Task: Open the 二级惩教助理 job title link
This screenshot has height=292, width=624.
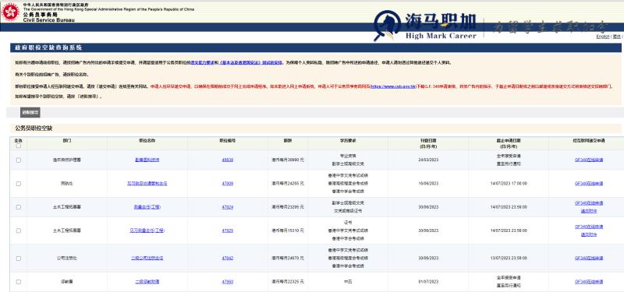Action: tap(147, 282)
